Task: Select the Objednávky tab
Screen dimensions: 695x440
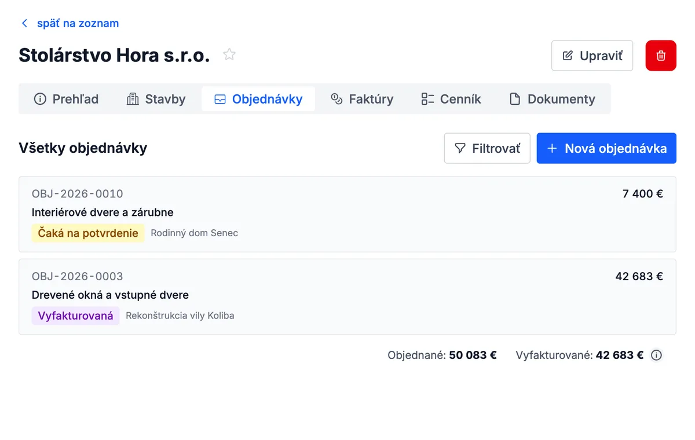Action: (x=258, y=99)
